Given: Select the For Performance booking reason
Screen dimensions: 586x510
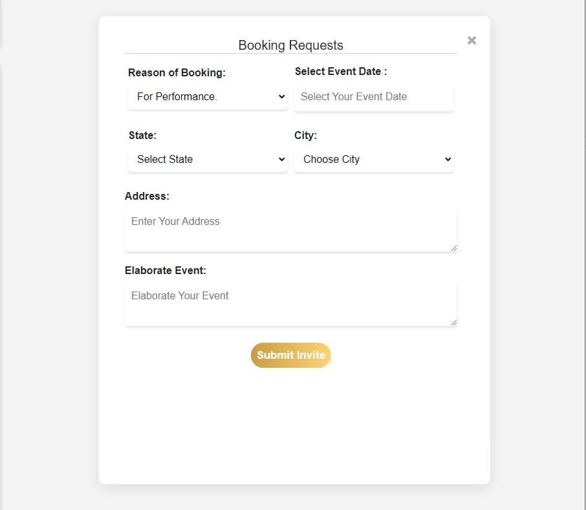Looking at the screenshot, I should pos(207,96).
